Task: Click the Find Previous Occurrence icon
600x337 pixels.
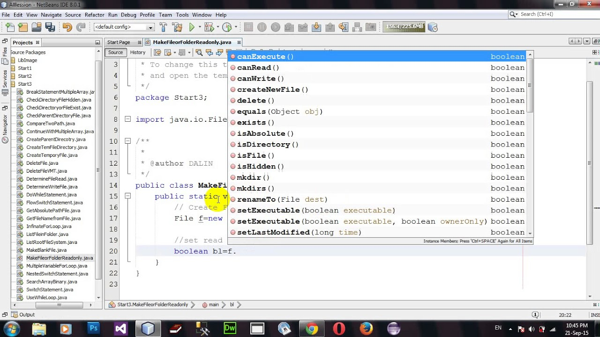Action: point(210,52)
